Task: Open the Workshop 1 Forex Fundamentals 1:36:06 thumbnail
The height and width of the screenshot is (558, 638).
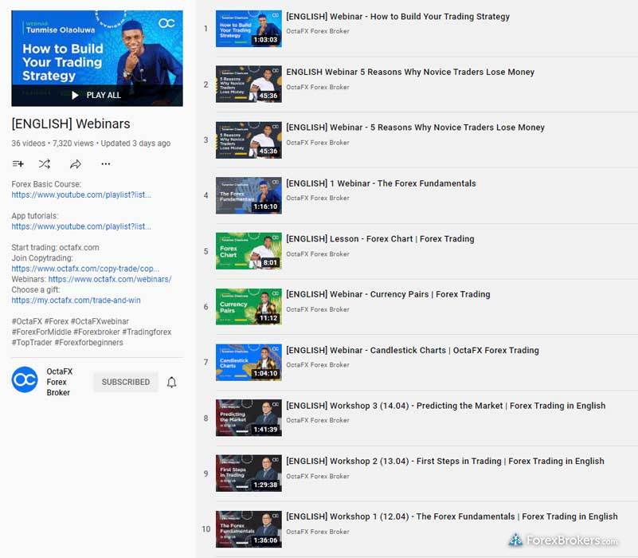Action: [x=249, y=529]
